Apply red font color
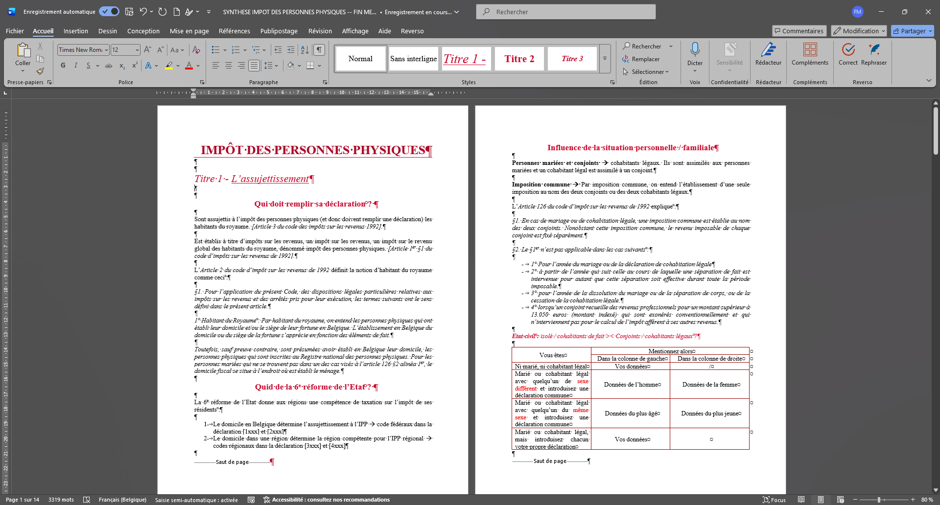 click(x=189, y=66)
